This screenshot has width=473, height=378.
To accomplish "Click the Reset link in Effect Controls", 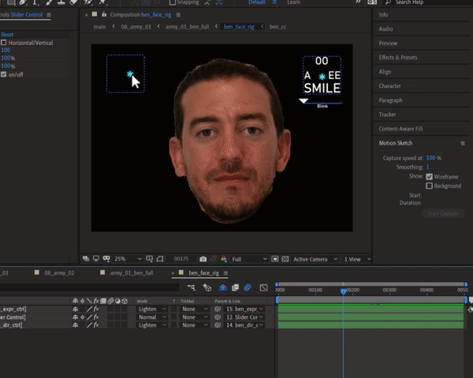I will [7, 35].
